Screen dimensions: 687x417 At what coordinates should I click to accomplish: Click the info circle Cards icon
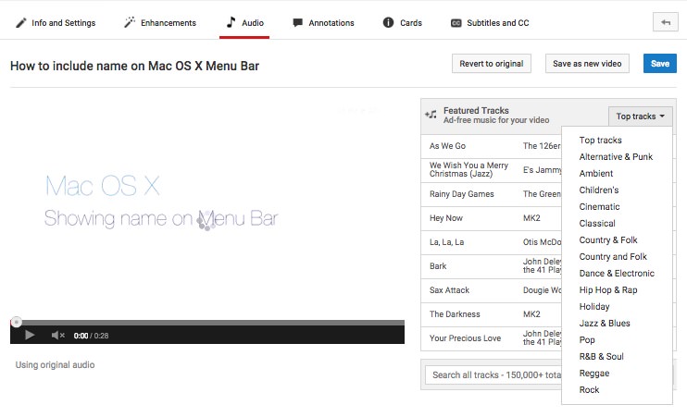[388, 22]
